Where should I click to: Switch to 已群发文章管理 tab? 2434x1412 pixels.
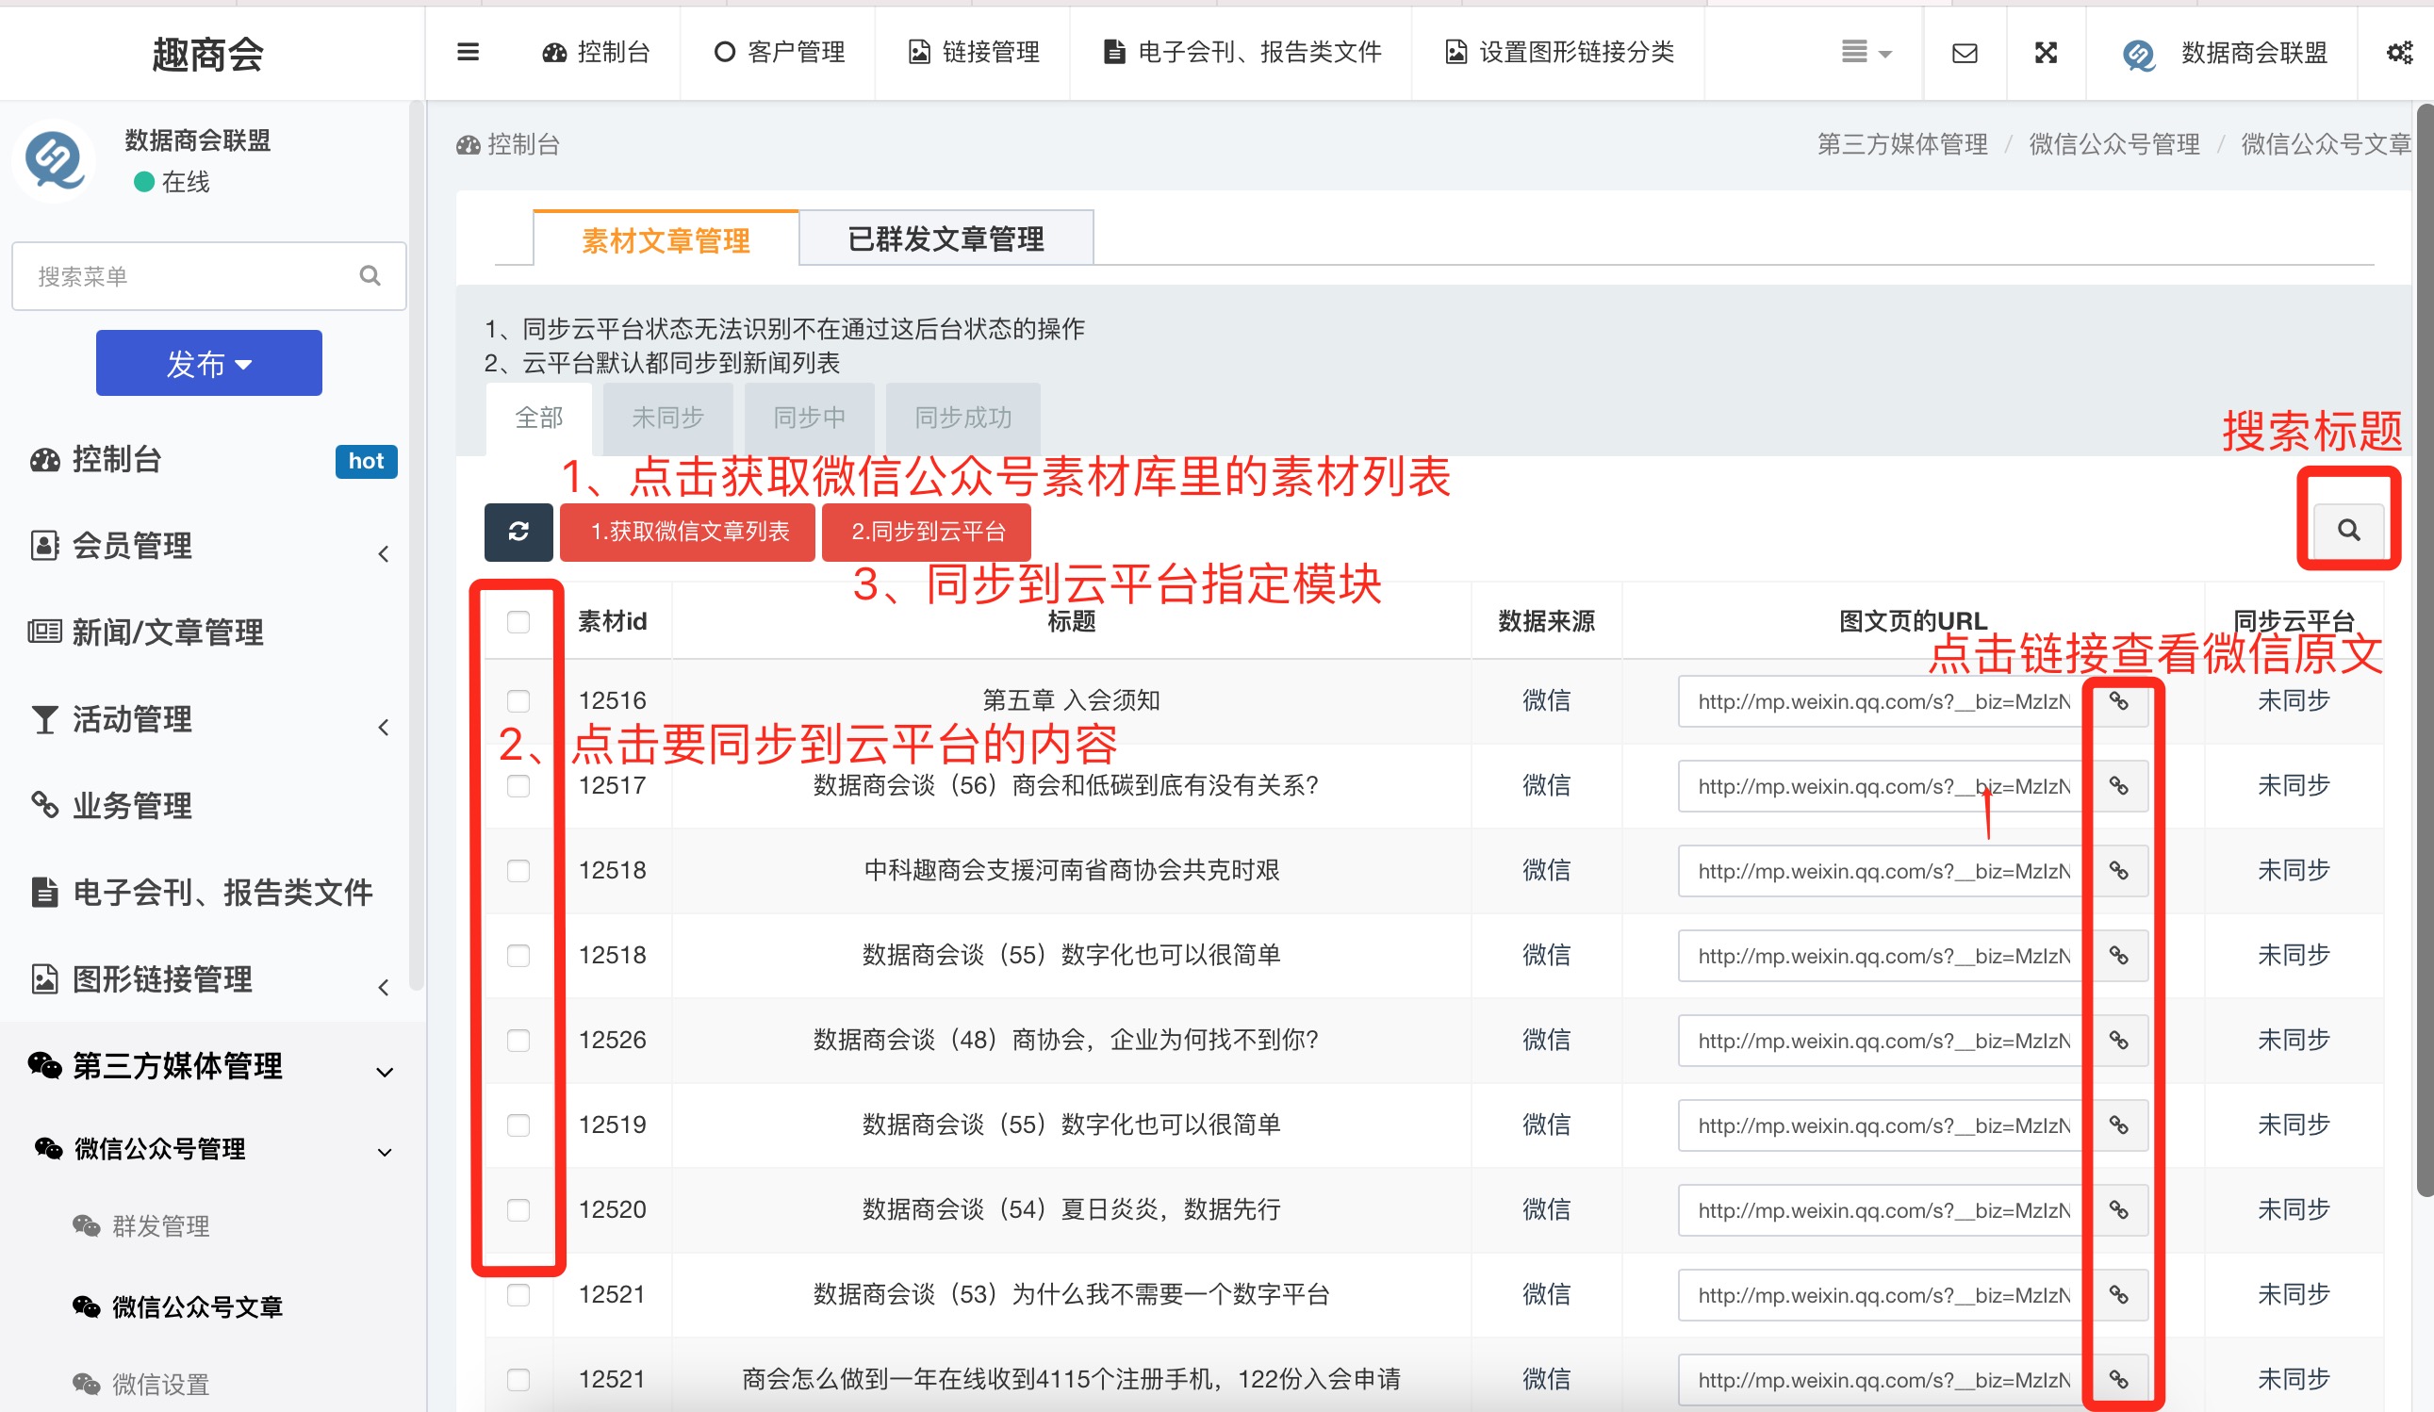click(x=946, y=238)
